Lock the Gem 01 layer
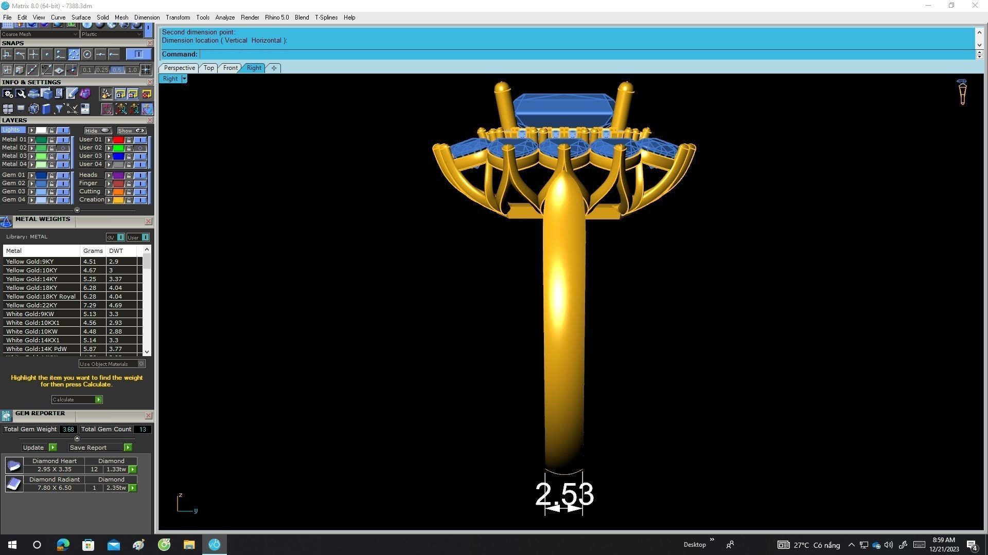The height and width of the screenshot is (555, 988). [x=51, y=175]
